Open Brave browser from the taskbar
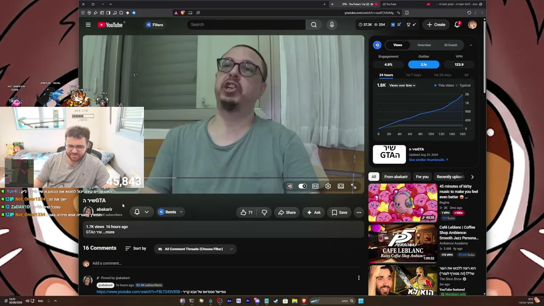This screenshot has width=544, height=306. [x=304, y=301]
